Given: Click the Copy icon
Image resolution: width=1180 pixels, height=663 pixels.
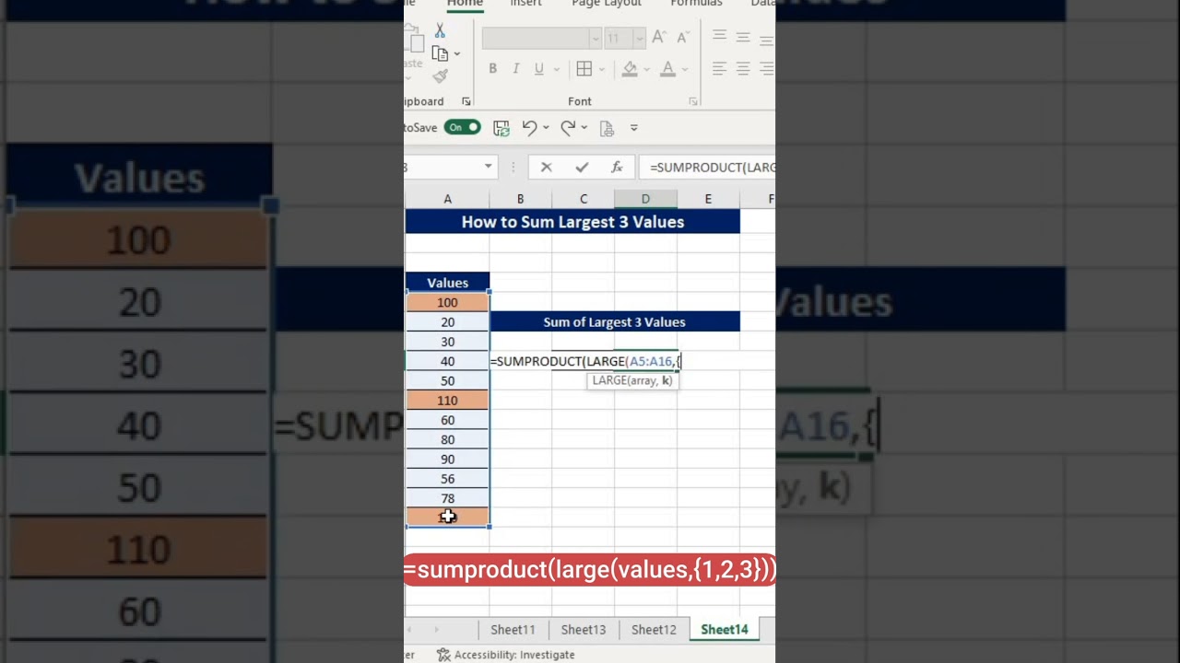Looking at the screenshot, I should tap(440, 53).
